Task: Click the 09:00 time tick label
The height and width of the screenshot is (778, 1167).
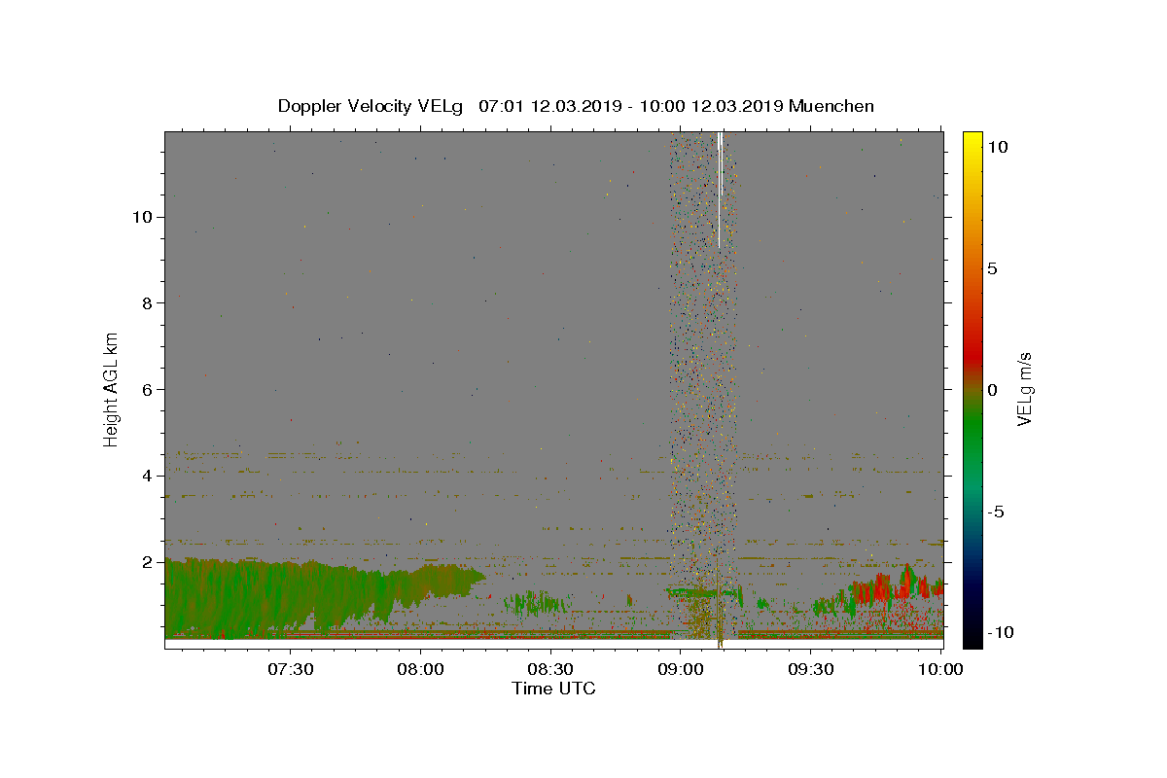Action: (681, 669)
